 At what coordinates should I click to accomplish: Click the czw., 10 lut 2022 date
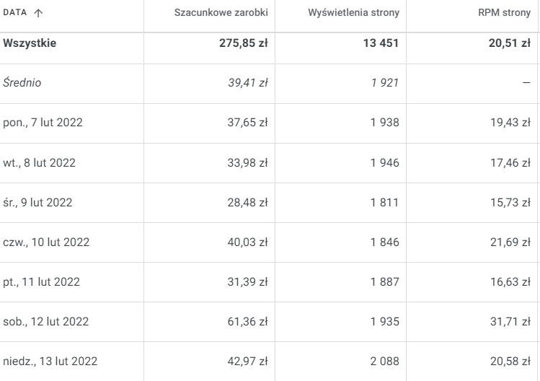pyautogui.click(x=46, y=242)
